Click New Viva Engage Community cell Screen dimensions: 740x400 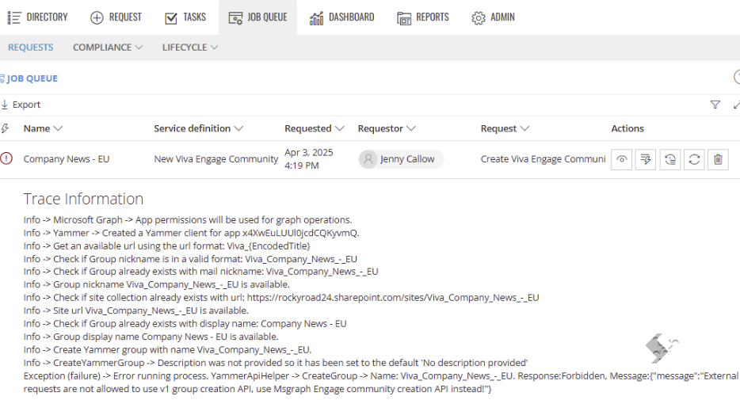point(216,159)
